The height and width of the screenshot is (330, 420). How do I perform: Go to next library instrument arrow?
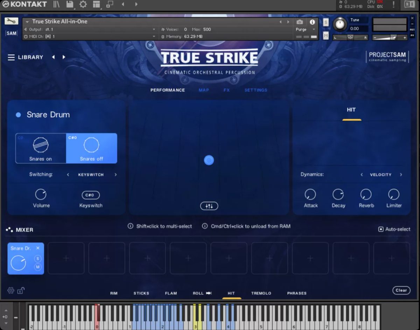64,57
